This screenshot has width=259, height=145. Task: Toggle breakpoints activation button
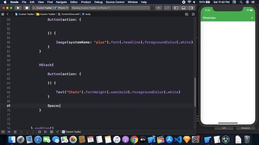(x=9, y=132)
